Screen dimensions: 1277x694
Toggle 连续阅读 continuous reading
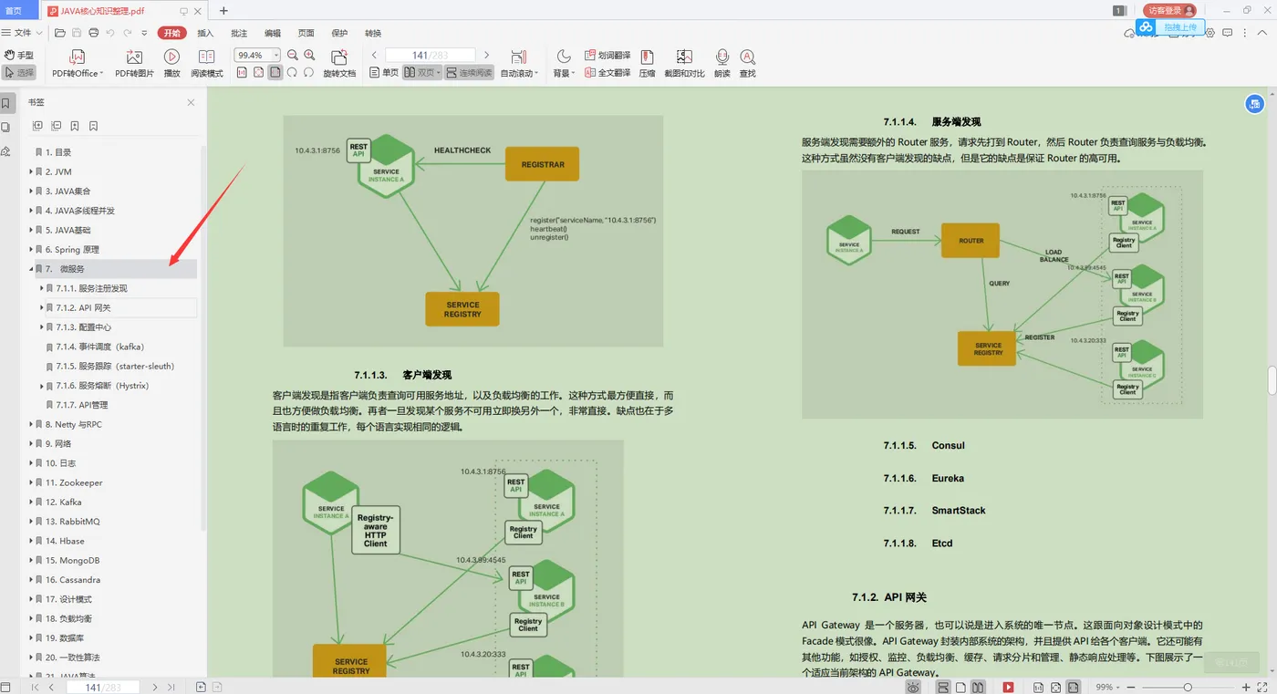pos(469,72)
